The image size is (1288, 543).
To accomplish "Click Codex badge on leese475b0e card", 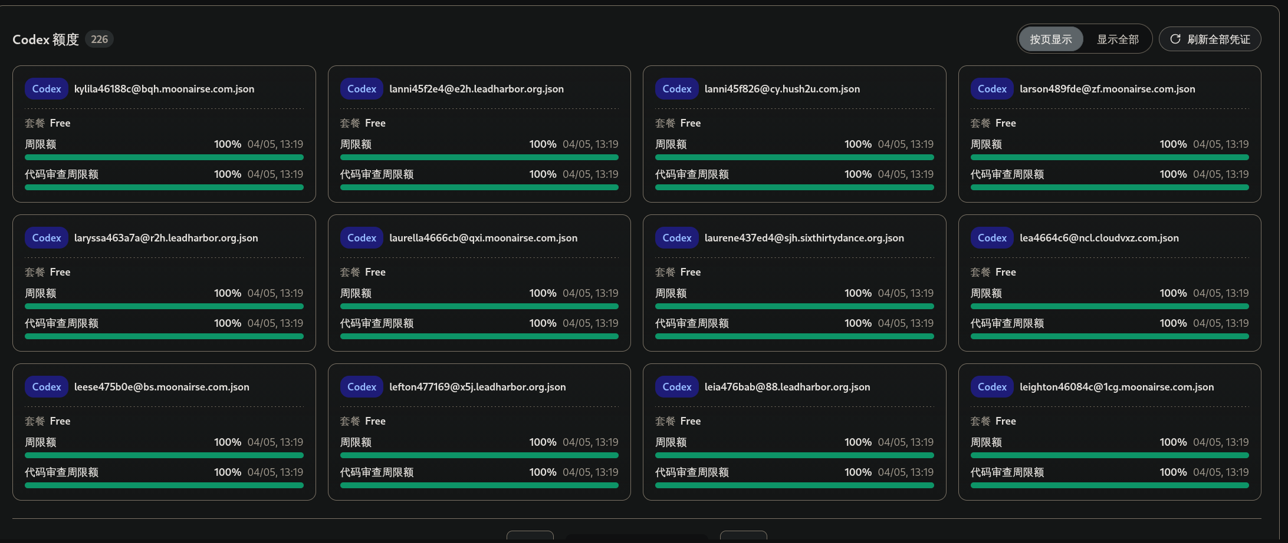I will click(47, 387).
